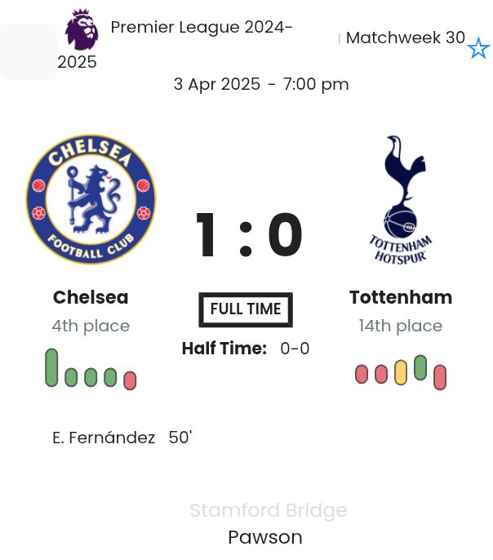
Task: Click the 1 : 0 match score
Action: coord(248,236)
